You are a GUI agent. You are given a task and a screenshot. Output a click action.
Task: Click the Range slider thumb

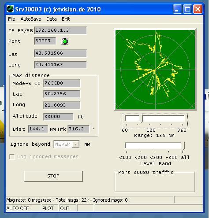[x=141, y=119]
